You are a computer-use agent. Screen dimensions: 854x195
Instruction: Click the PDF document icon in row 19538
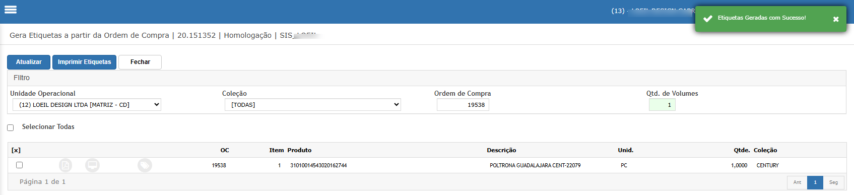(x=65, y=165)
